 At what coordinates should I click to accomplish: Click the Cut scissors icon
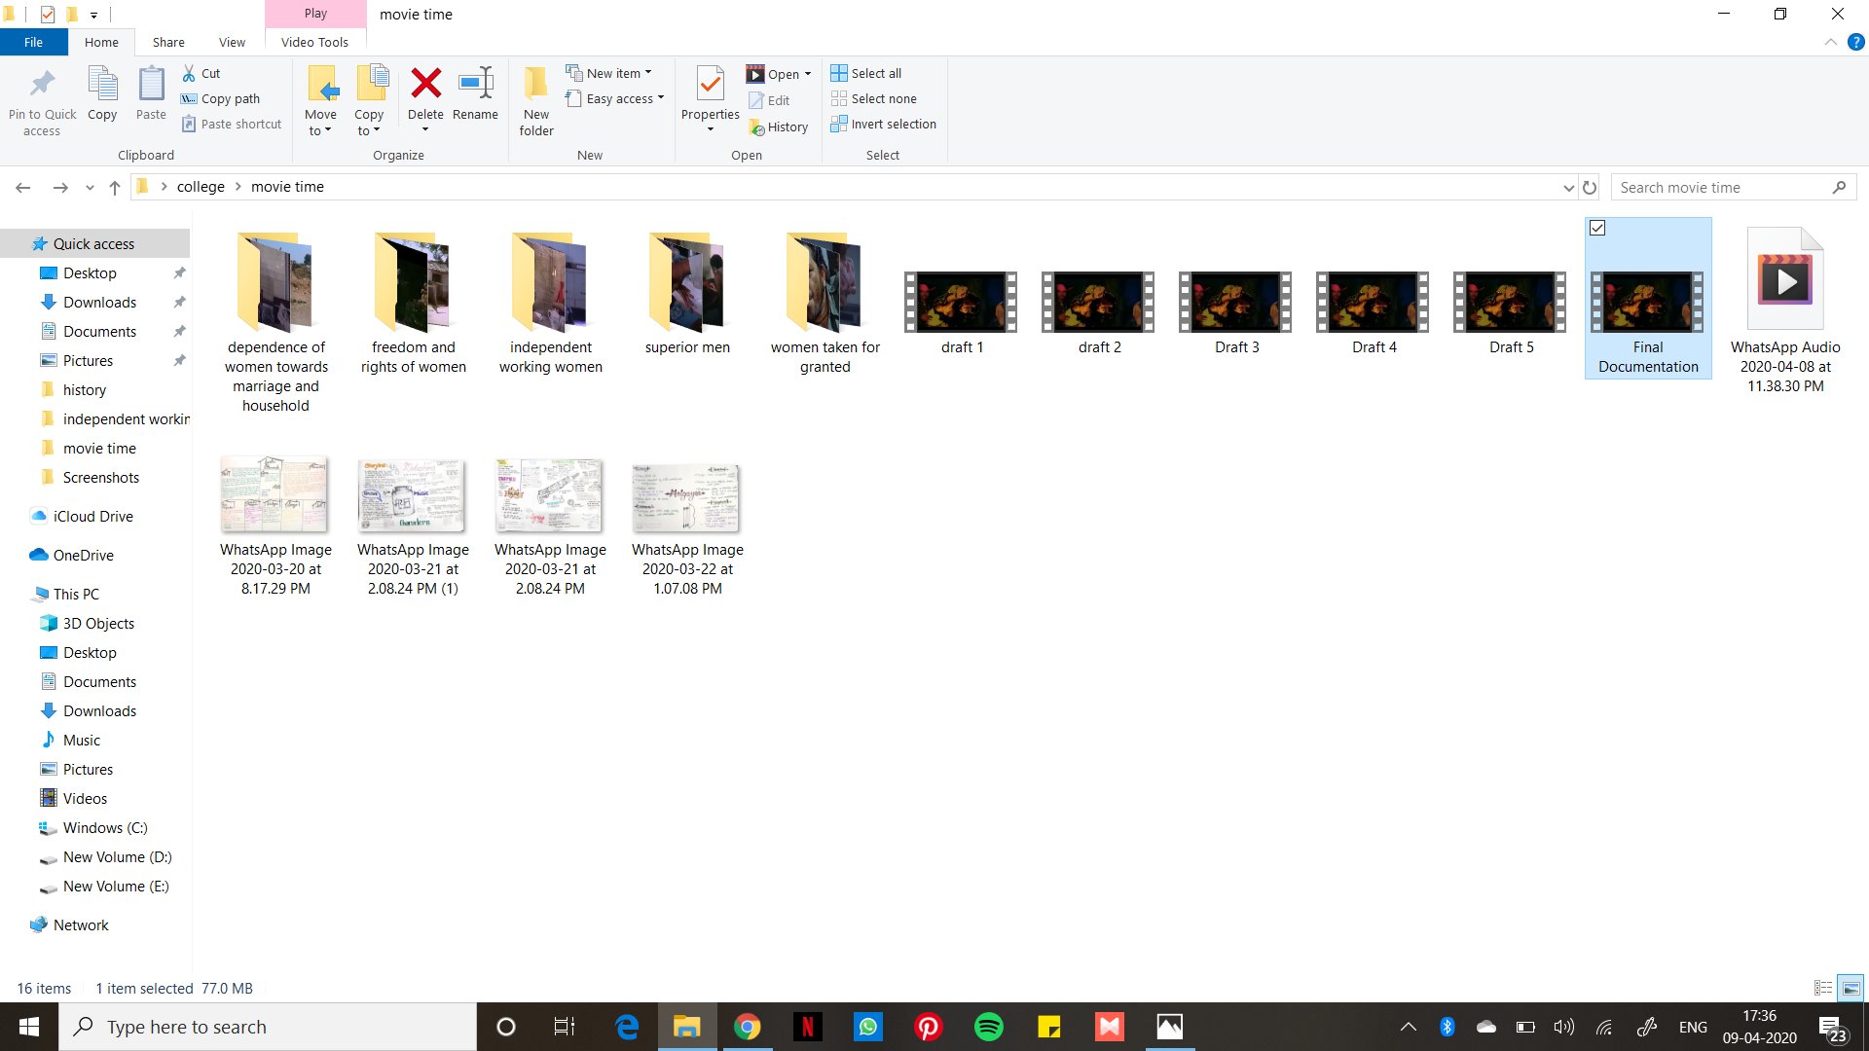point(189,73)
